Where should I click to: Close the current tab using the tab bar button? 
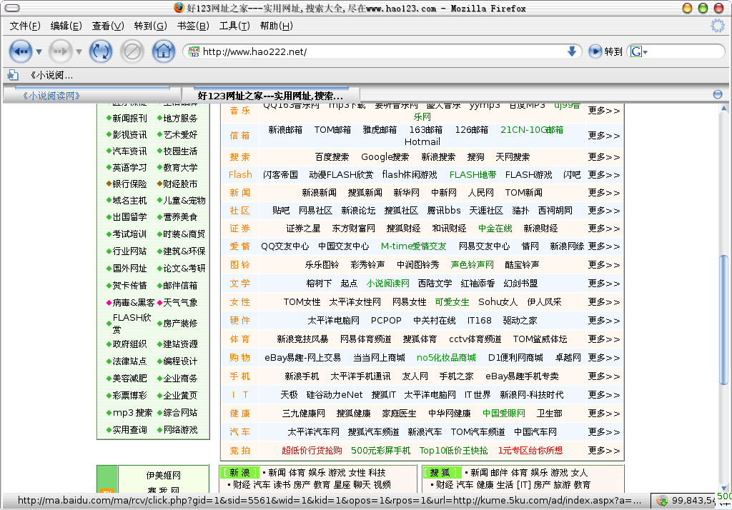(x=718, y=95)
